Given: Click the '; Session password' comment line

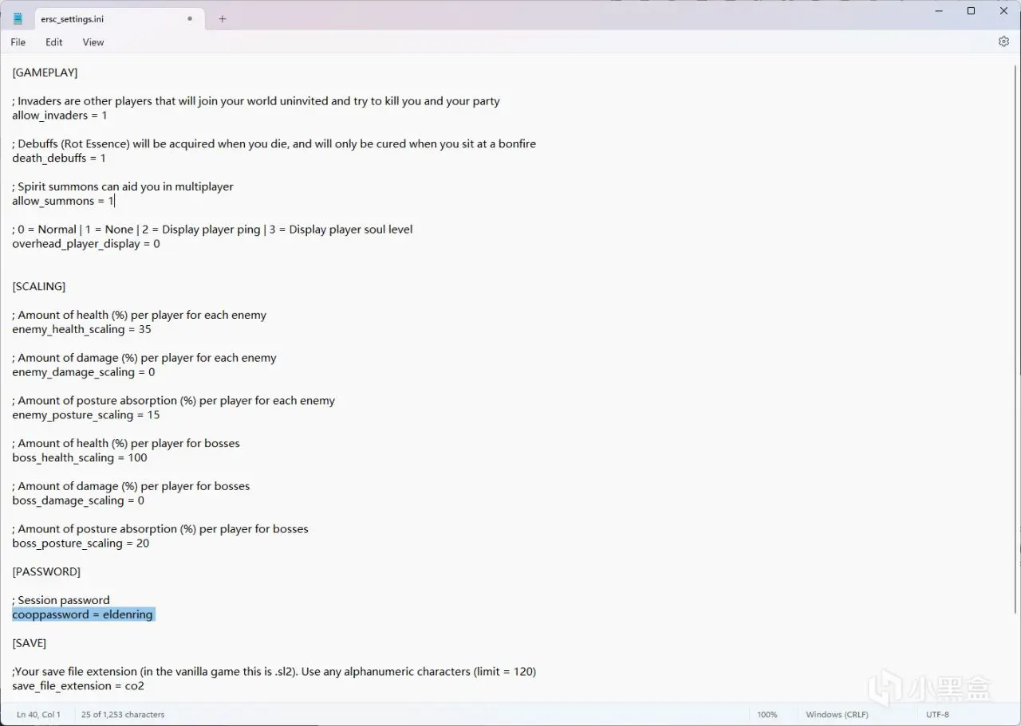Looking at the screenshot, I should [x=61, y=600].
